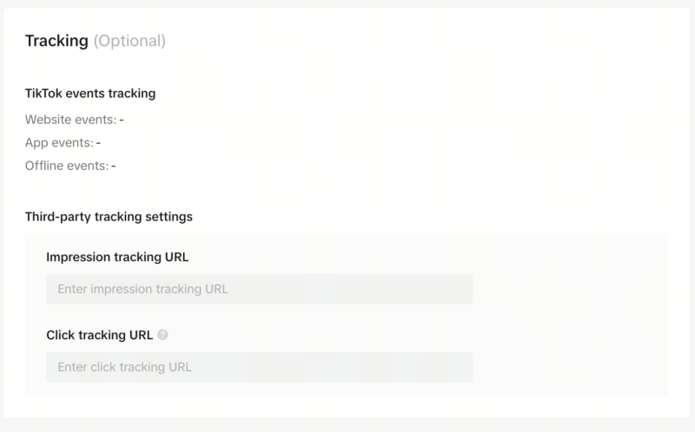
Task: Click the Impression tracking URL field label
Action: 117,257
